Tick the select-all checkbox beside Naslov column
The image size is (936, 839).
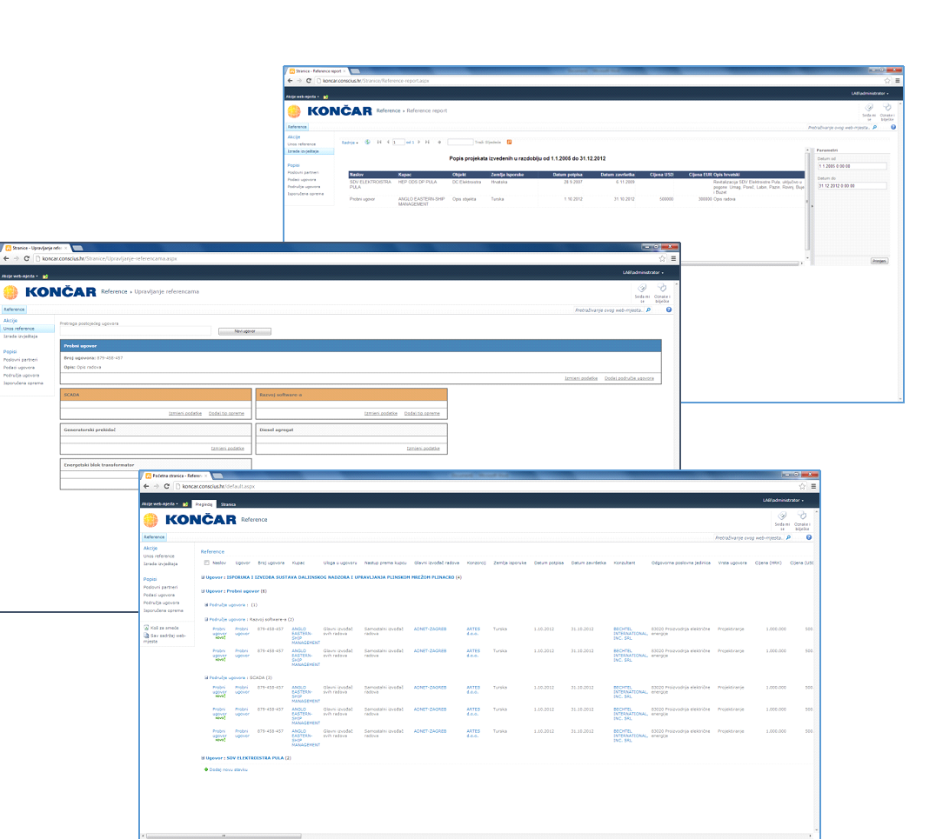click(x=206, y=563)
